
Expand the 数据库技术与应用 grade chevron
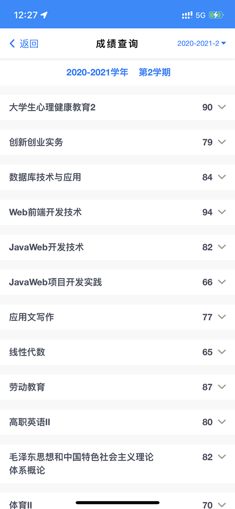tap(222, 177)
